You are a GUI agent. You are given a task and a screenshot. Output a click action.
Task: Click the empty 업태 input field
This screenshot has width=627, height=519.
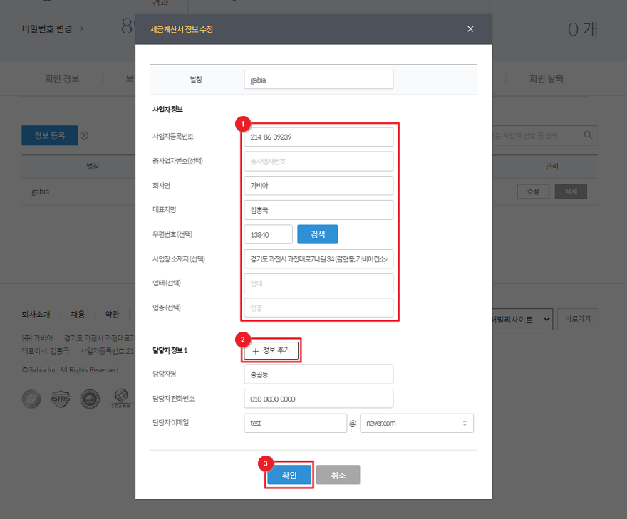(x=318, y=283)
